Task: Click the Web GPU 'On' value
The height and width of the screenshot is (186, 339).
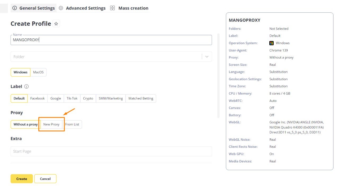Action: pyautogui.click(x=272, y=154)
